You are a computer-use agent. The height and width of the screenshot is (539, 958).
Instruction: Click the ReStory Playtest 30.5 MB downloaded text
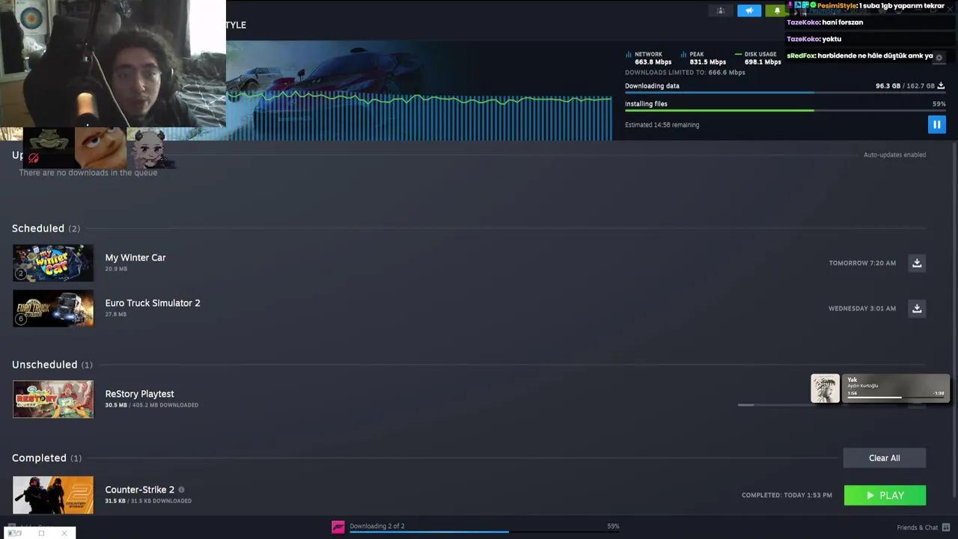[151, 405]
